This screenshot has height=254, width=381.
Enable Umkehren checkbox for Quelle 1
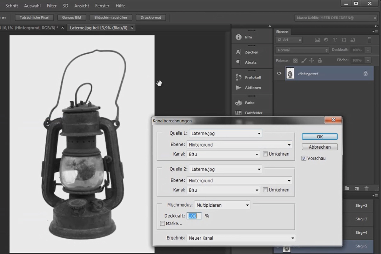(265, 154)
